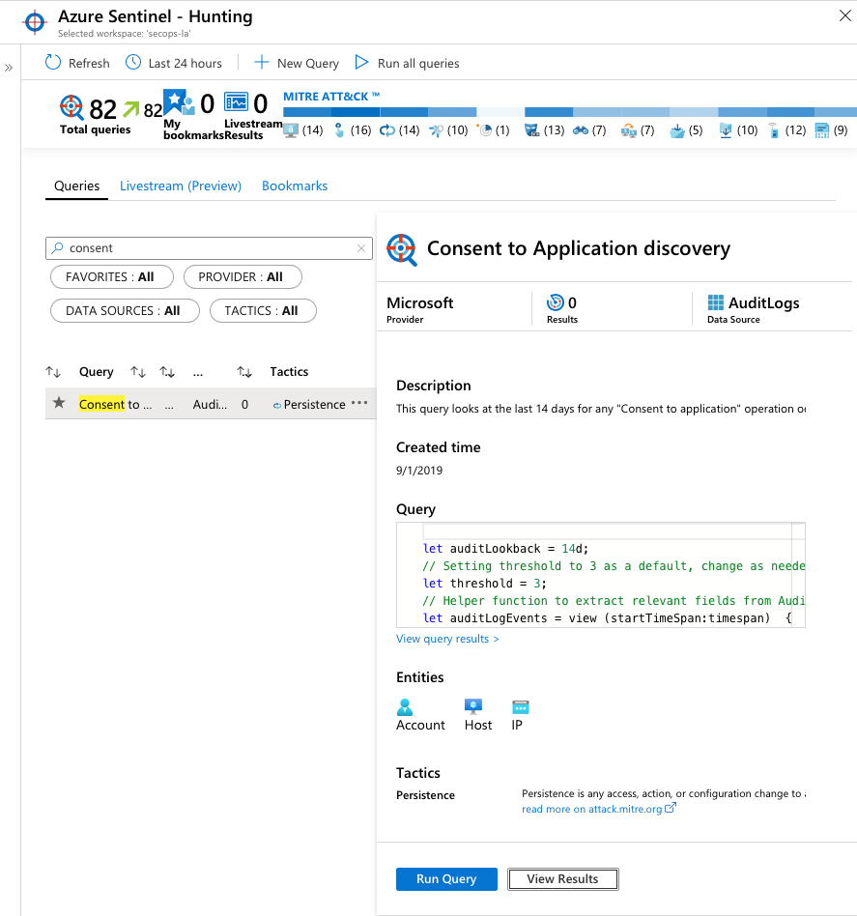Select the Discovery binoculars icon (7)
This screenshot has height=916, width=857.
pos(581,130)
